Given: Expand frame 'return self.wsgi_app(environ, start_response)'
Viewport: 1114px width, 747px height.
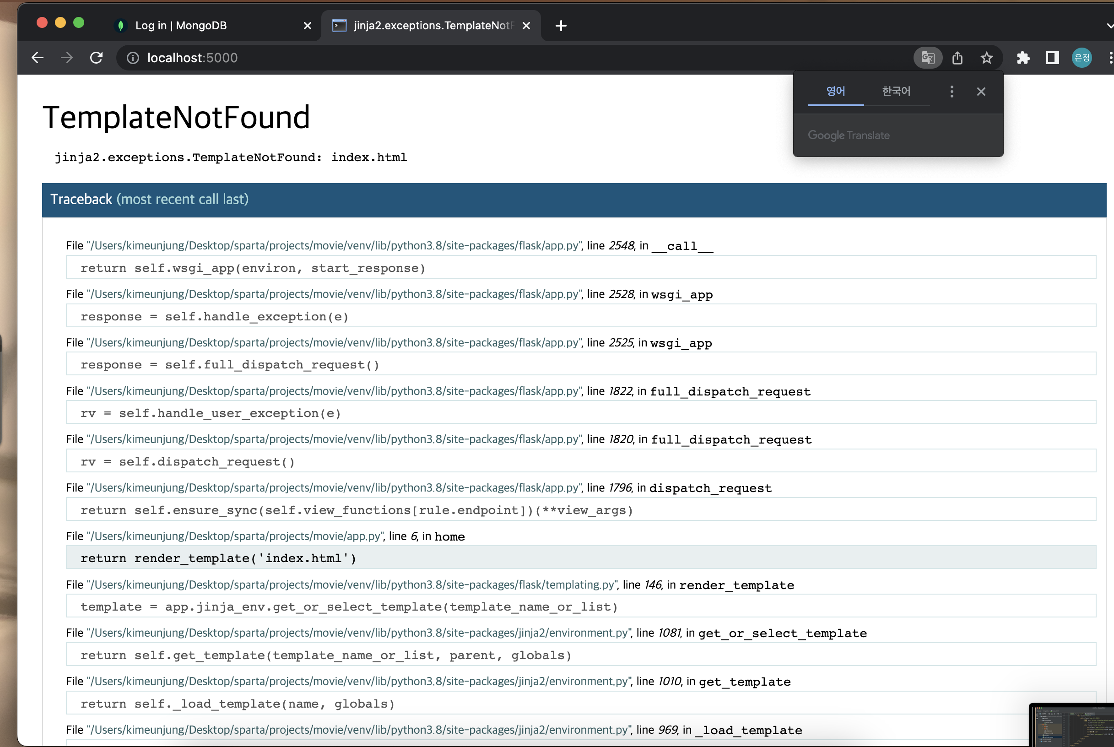Looking at the screenshot, I should [581, 268].
